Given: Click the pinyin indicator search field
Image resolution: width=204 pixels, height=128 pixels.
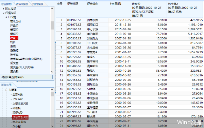Looking at the screenshot, I should click(27, 77).
